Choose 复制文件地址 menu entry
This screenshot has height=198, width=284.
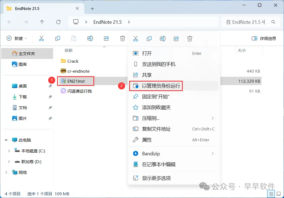[174, 129]
